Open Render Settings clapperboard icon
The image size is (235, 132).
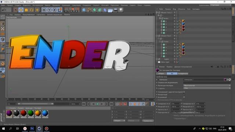pyautogui.click(x=77, y=10)
